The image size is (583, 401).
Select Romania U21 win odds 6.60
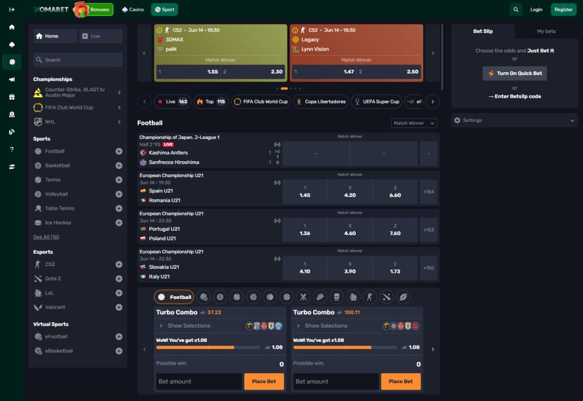(x=395, y=191)
